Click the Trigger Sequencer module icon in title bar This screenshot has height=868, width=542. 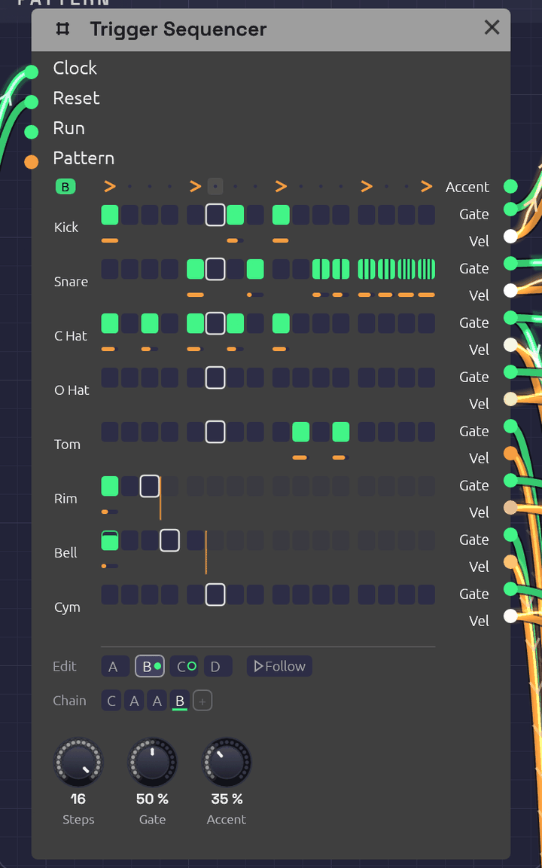click(63, 29)
